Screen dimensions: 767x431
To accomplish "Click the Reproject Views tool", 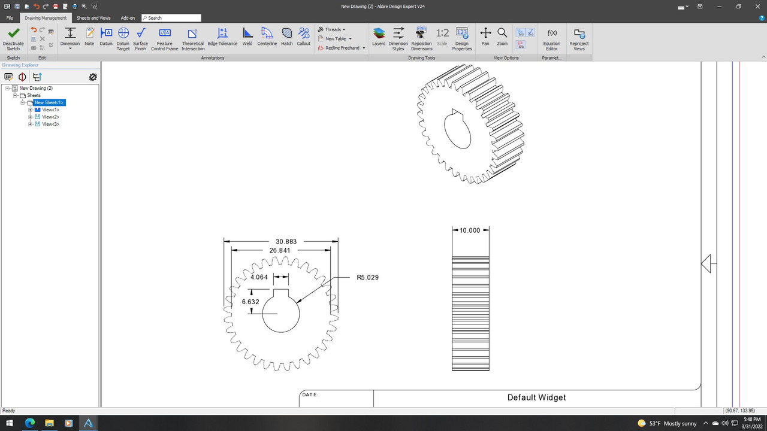I will click(578, 37).
